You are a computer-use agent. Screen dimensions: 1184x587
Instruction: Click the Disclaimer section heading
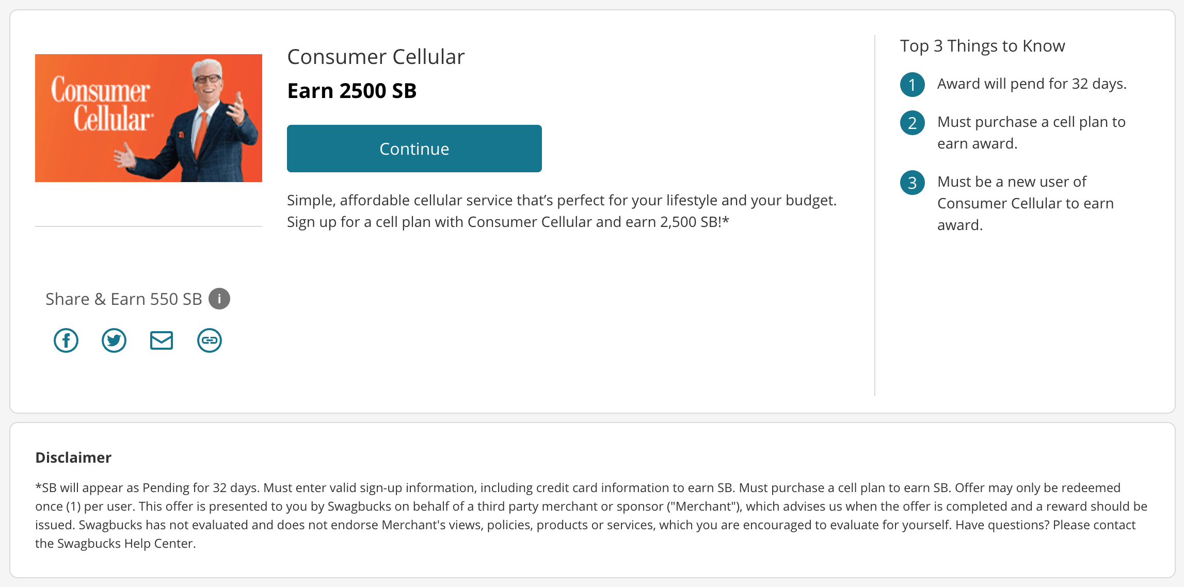pyautogui.click(x=73, y=457)
